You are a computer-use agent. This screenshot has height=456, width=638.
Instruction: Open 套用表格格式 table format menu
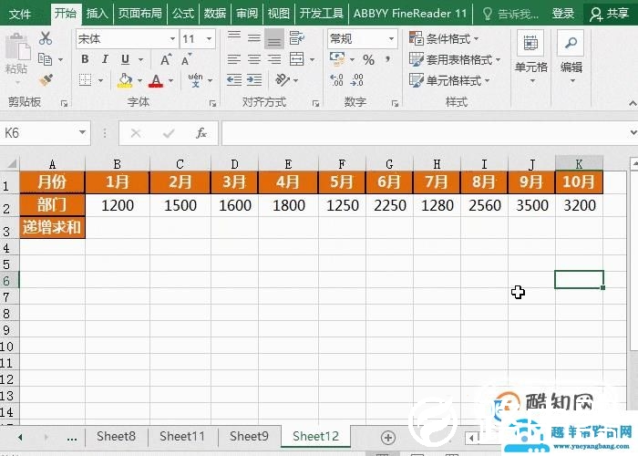click(455, 60)
